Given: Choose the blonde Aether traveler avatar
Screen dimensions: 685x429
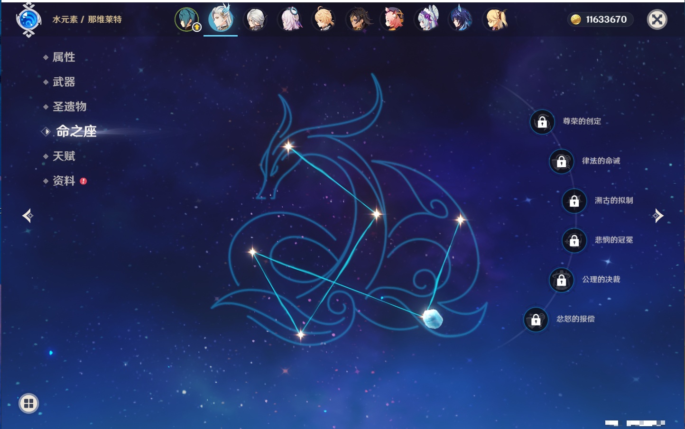Looking at the screenshot, I should tap(324, 20).
